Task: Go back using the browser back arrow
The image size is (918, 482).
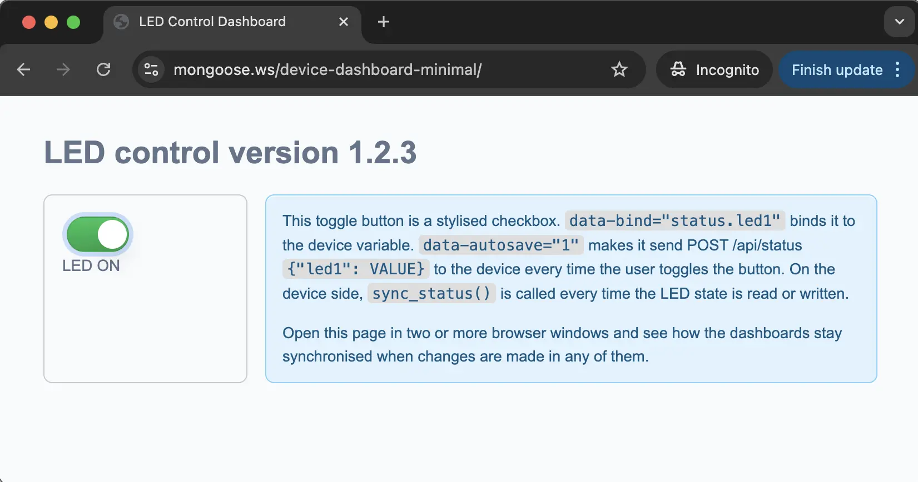Action: pyautogui.click(x=23, y=69)
